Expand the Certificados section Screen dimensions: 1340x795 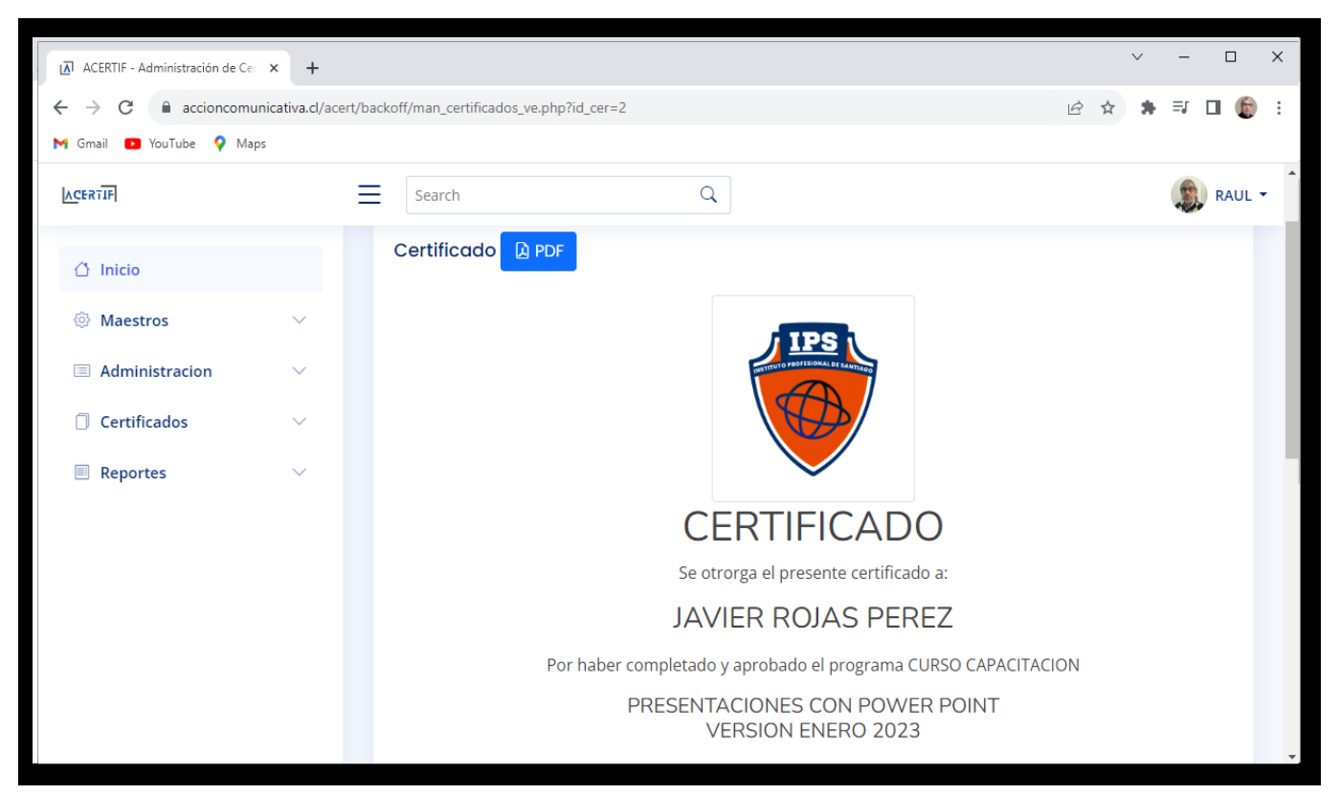(299, 422)
